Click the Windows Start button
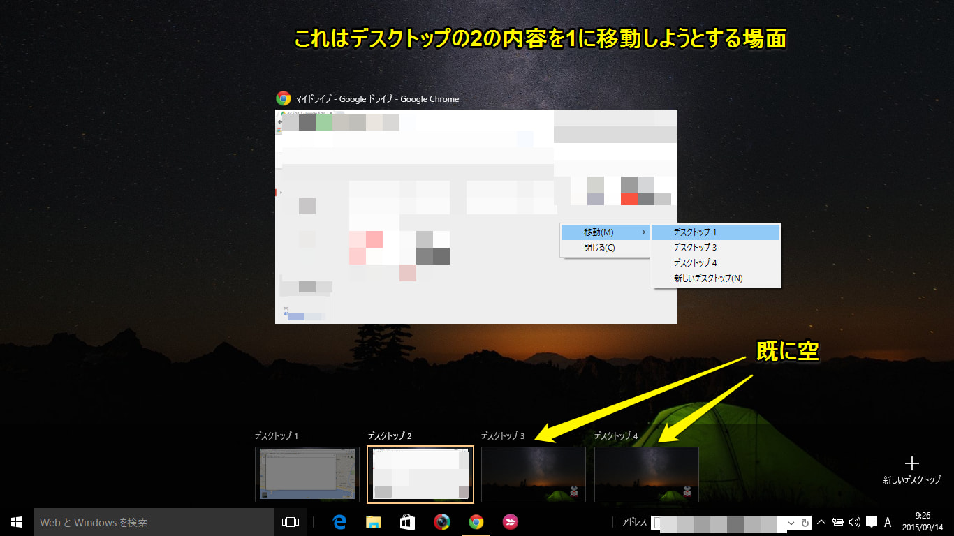954x536 pixels. (17, 522)
